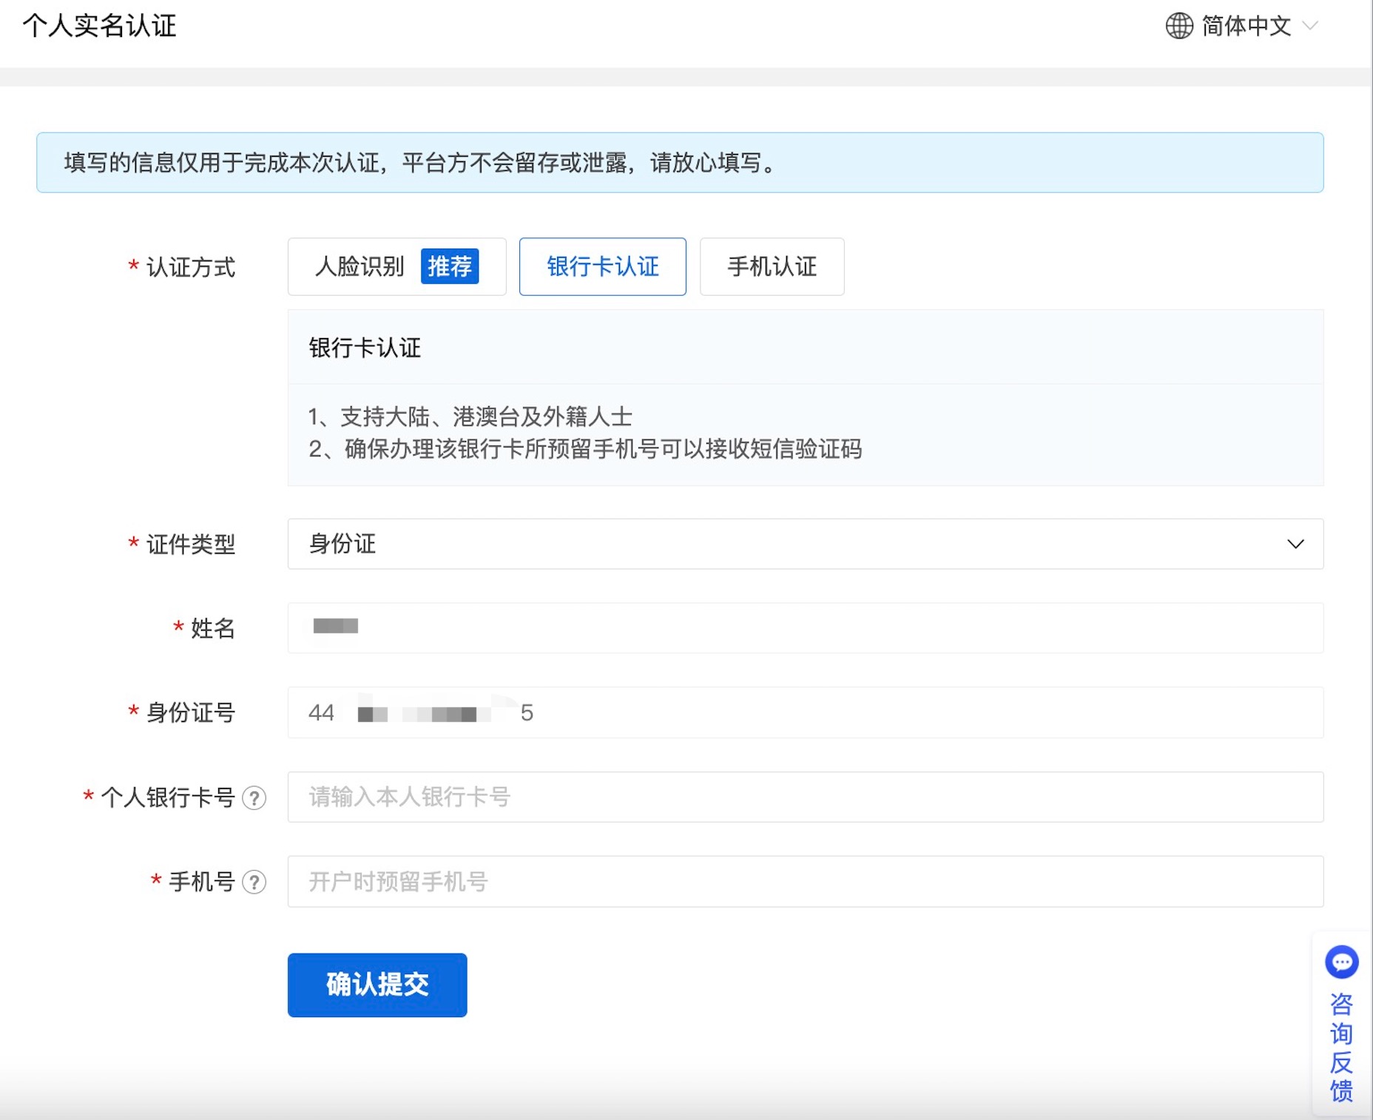Screen dimensions: 1373x1120
Task: Open the chat bubble feedback icon
Action: [1341, 962]
